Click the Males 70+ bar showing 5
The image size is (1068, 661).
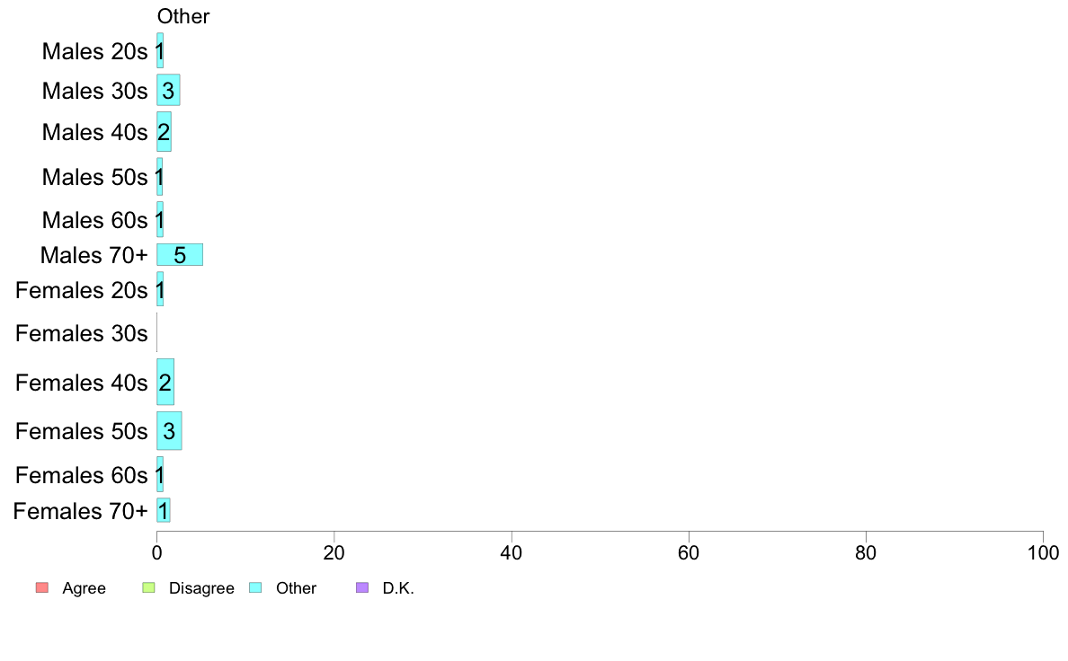click(180, 255)
